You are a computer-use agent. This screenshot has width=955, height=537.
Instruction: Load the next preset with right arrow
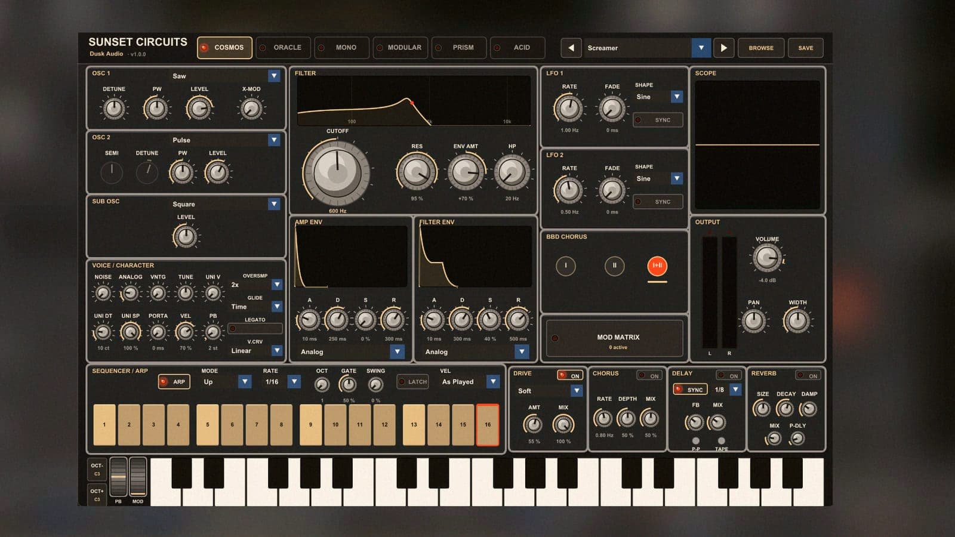tap(723, 48)
